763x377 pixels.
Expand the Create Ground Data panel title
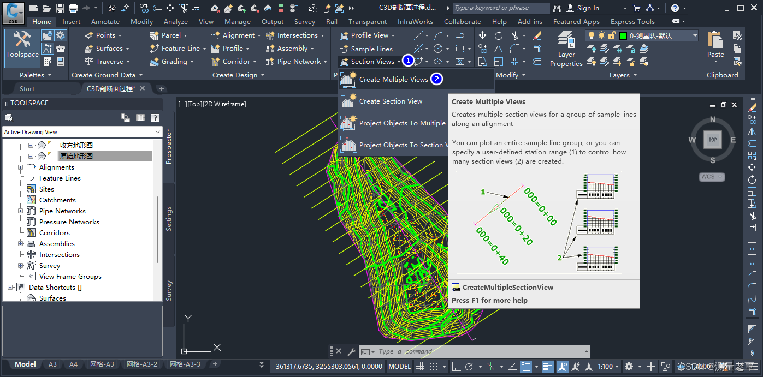[x=107, y=75]
